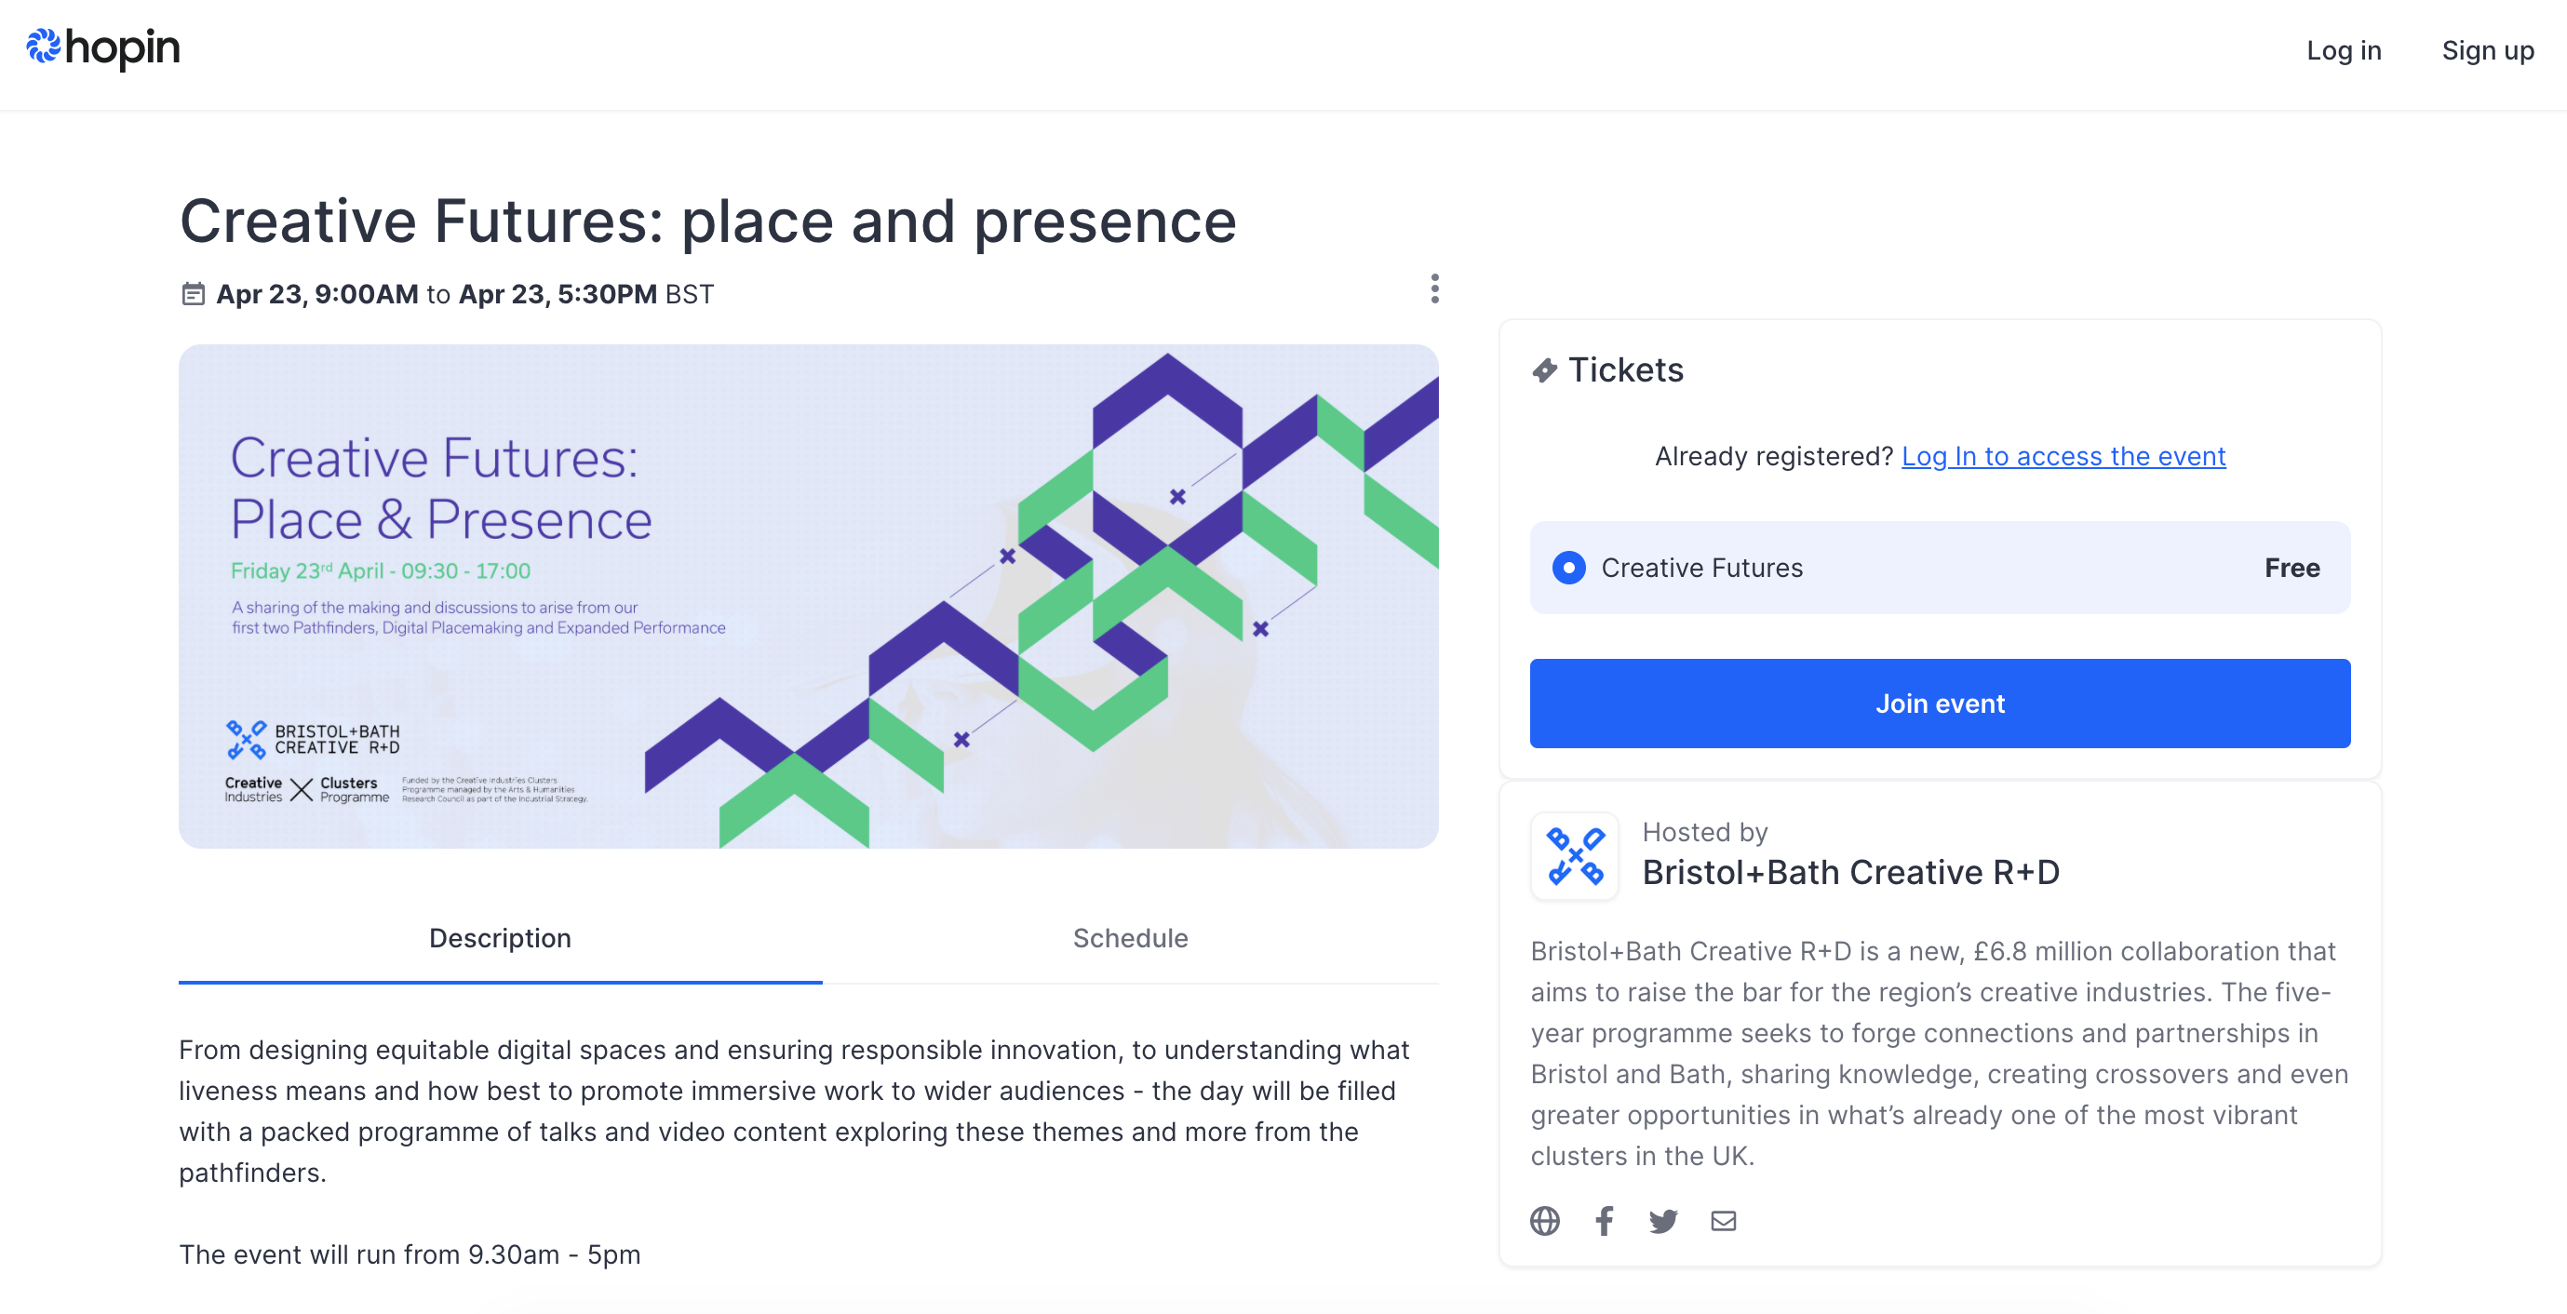Click the Hopin logo

[x=102, y=47]
